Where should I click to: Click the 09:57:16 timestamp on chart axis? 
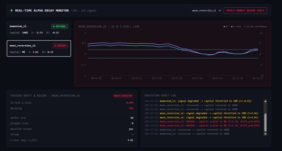point(197,78)
